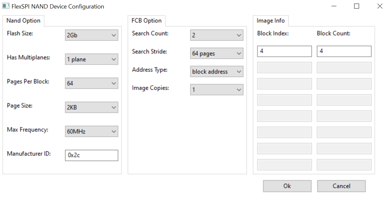
Task: Select the Image Info tab
Action: click(x=271, y=21)
